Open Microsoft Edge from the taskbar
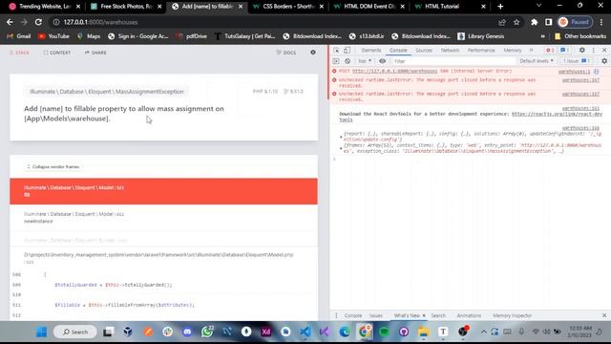The height and width of the screenshot is (344, 611). pos(345,332)
